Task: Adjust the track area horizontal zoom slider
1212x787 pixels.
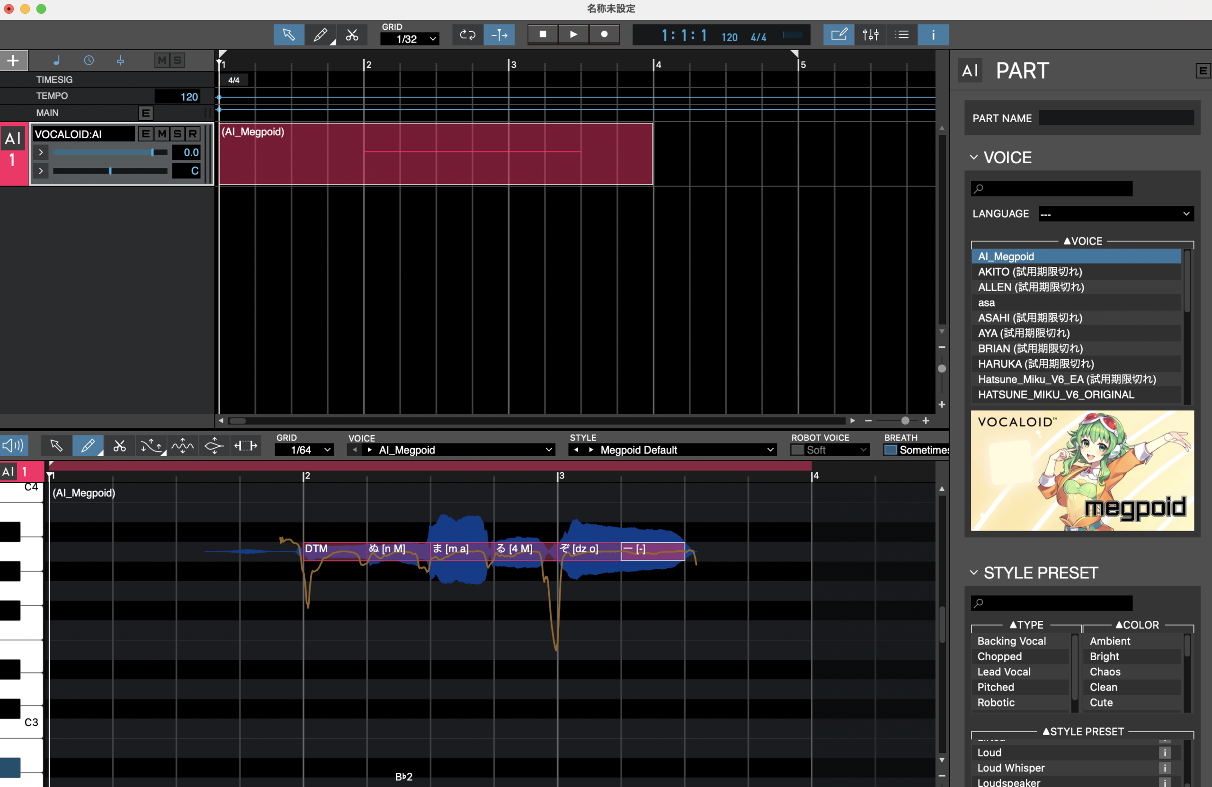Action: (897, 421)
